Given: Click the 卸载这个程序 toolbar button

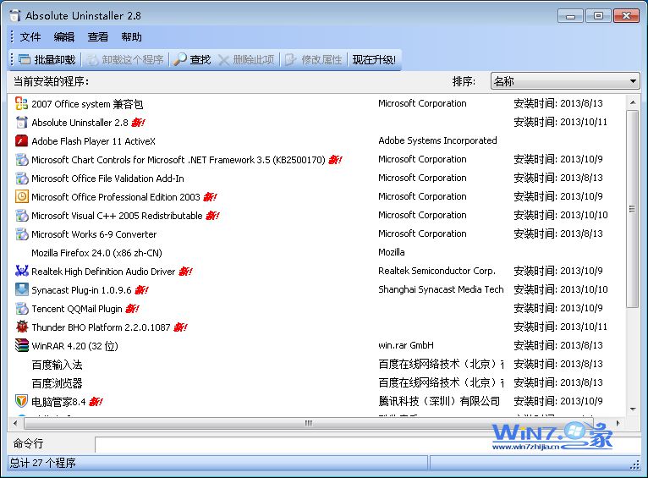Looking at the screenshot, I should [x=125, y=60].
